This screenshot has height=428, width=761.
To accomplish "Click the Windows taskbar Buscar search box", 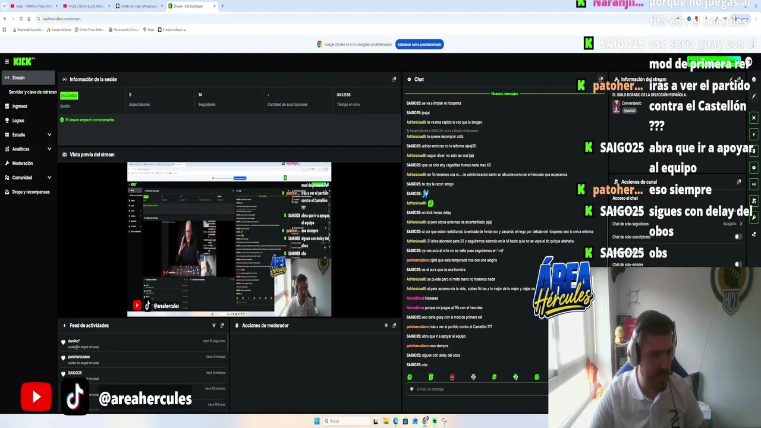I will pyautogui.click(x=345, y=421).
